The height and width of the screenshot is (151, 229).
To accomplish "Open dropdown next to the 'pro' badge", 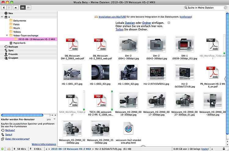I will pyautogui.click(x=54, y=119).
